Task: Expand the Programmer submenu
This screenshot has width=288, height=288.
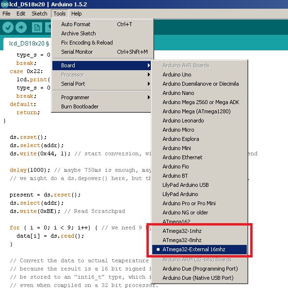Action: [102, 97]
